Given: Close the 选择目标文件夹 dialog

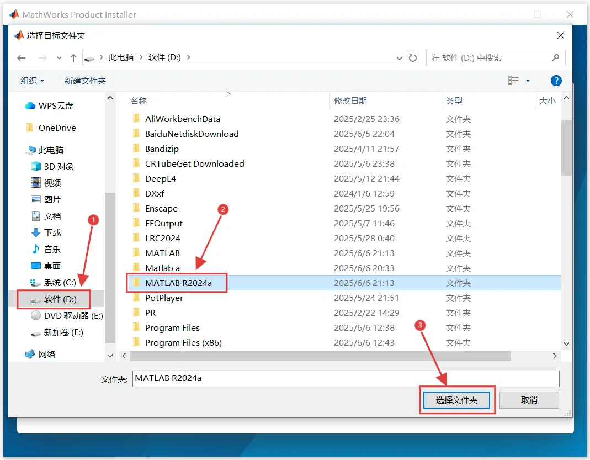Looking at the screenshot, I should 561,35.
